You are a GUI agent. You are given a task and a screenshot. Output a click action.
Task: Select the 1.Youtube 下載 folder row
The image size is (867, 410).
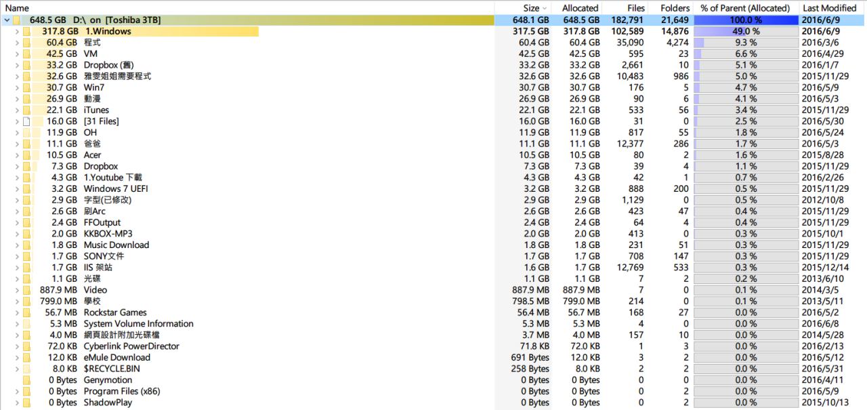coord(433,178)
